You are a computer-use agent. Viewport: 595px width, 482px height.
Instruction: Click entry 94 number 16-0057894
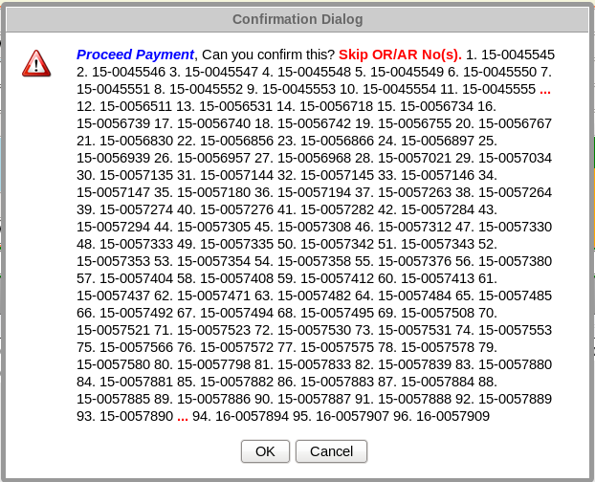click(x=251, y=416)
